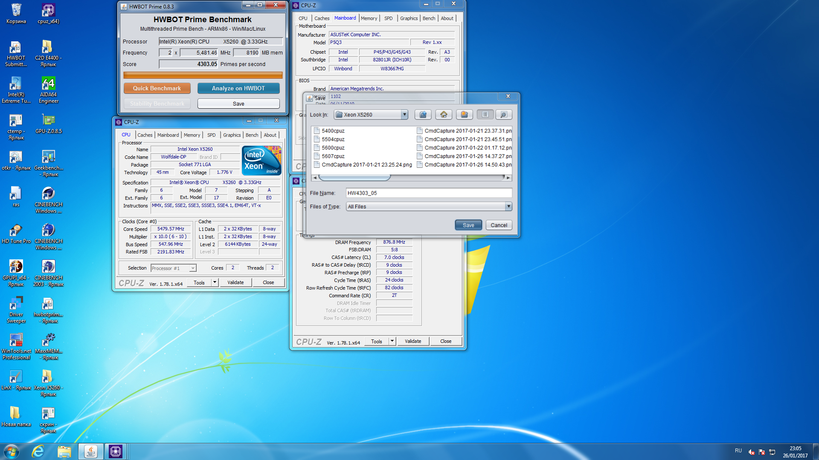819x460 pixels.
Task: Cancel the Save file dialog
Action: 499,225
